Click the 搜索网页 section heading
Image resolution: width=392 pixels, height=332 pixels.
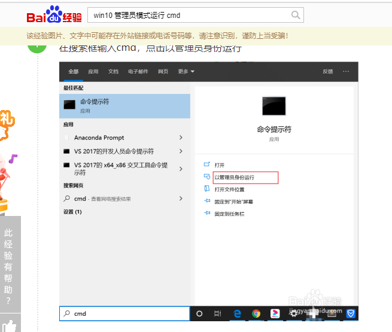tap(73, 185)
